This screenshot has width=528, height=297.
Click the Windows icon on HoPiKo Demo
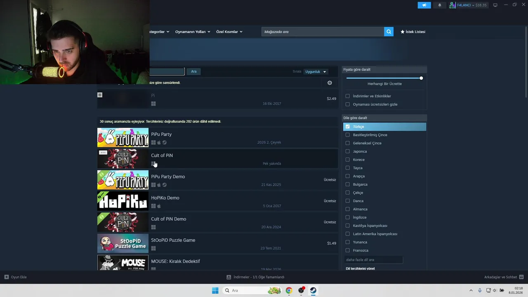153,206
